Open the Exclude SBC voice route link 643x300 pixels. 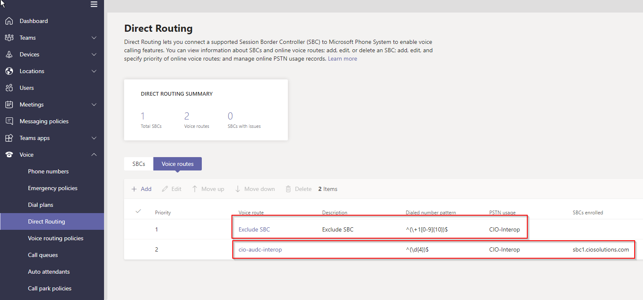254,229
